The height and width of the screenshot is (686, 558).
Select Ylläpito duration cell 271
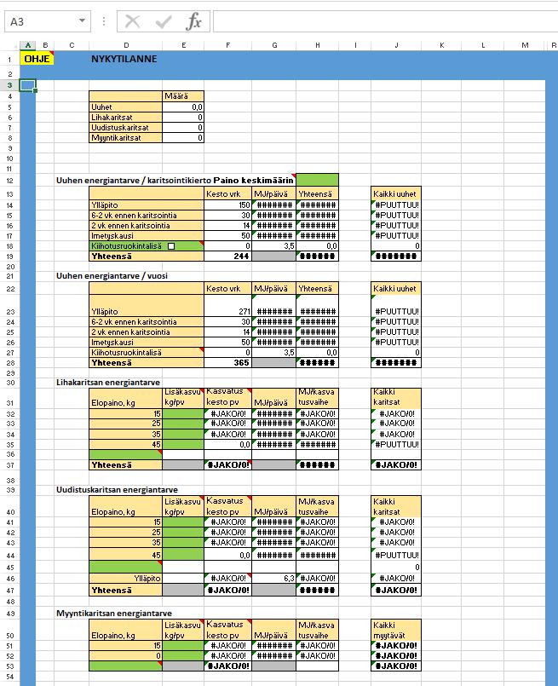[227, 305]
